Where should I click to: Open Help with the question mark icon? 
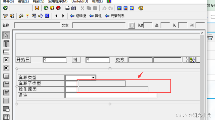click(x=141, y=8)
